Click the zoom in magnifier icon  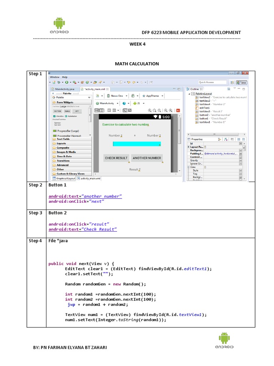(171, 110)
